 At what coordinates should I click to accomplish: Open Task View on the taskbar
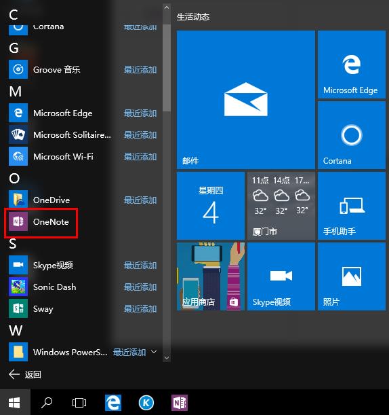pos(79,403)
